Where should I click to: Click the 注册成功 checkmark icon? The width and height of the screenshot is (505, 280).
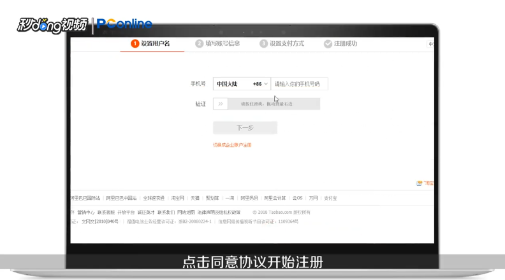click(x=328, y=44)
